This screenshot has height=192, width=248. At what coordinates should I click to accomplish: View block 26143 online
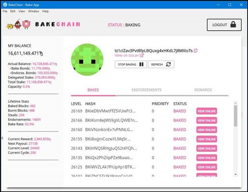[207, 148]
